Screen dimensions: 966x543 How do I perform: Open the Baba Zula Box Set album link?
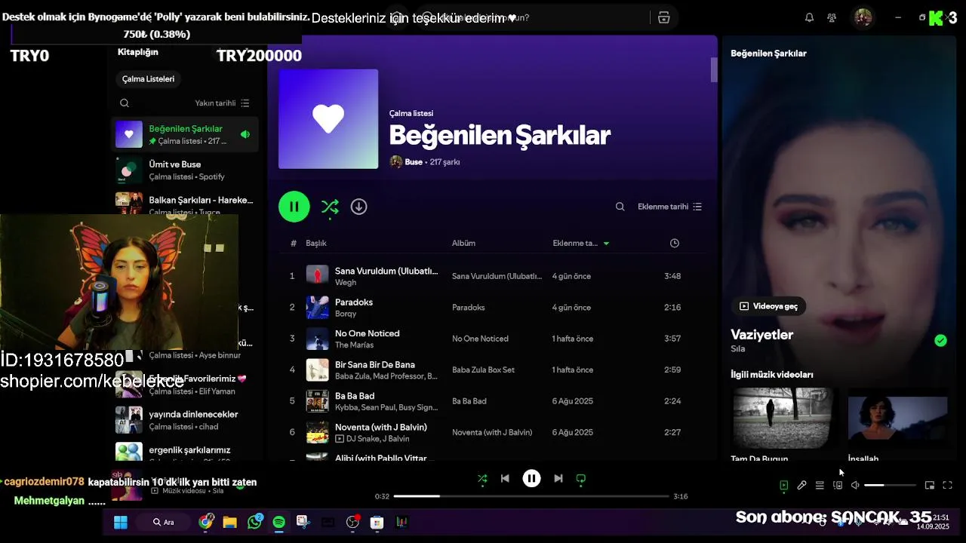click(483, 370)
